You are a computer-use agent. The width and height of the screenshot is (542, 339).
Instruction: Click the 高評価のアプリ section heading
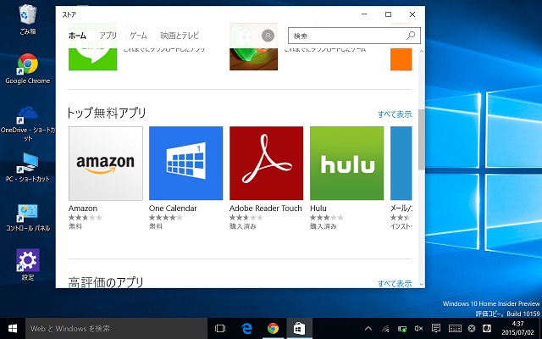point(106,282)
